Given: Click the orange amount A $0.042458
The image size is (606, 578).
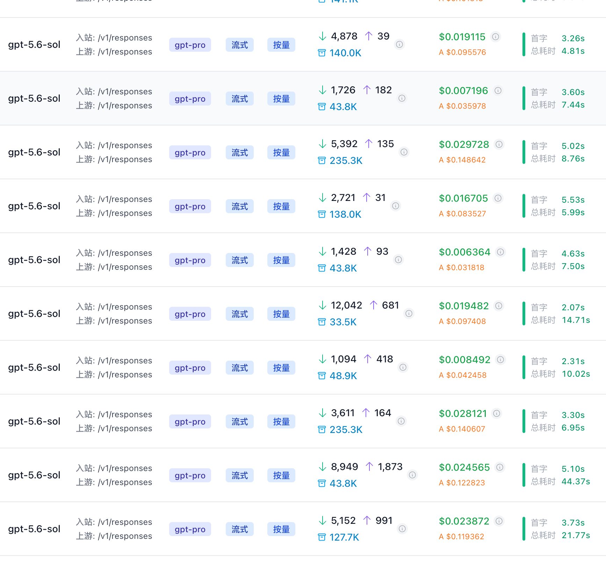Looking at the screenshot, I should point(463,375).
